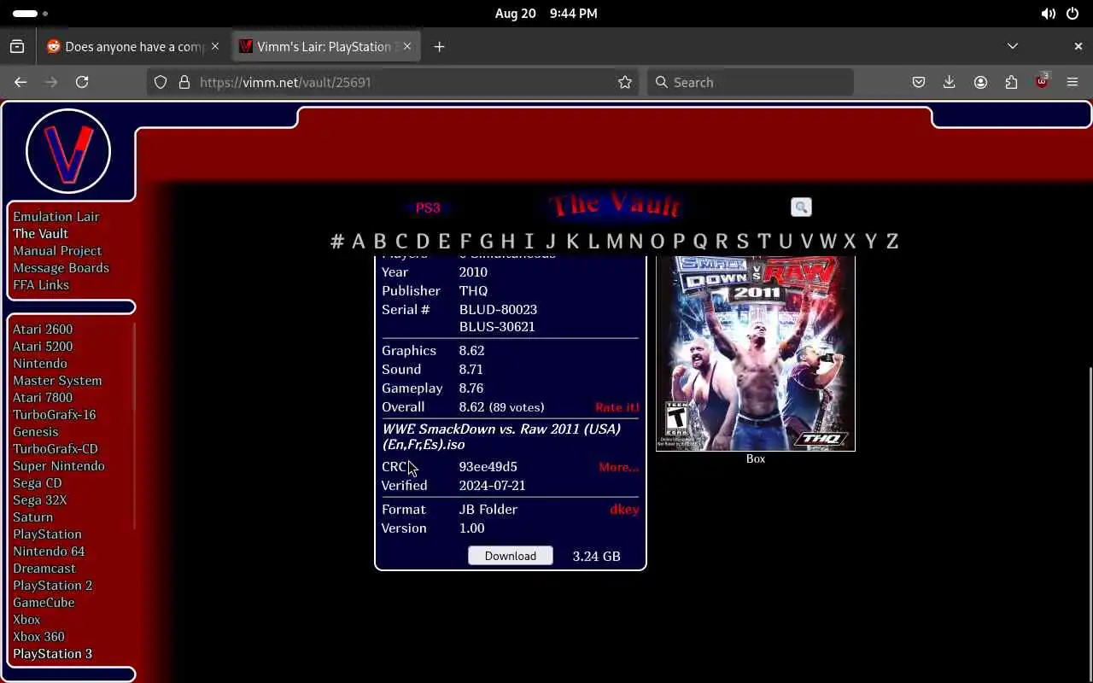Open the recent browsing tab-history icon

click(17, 46)
